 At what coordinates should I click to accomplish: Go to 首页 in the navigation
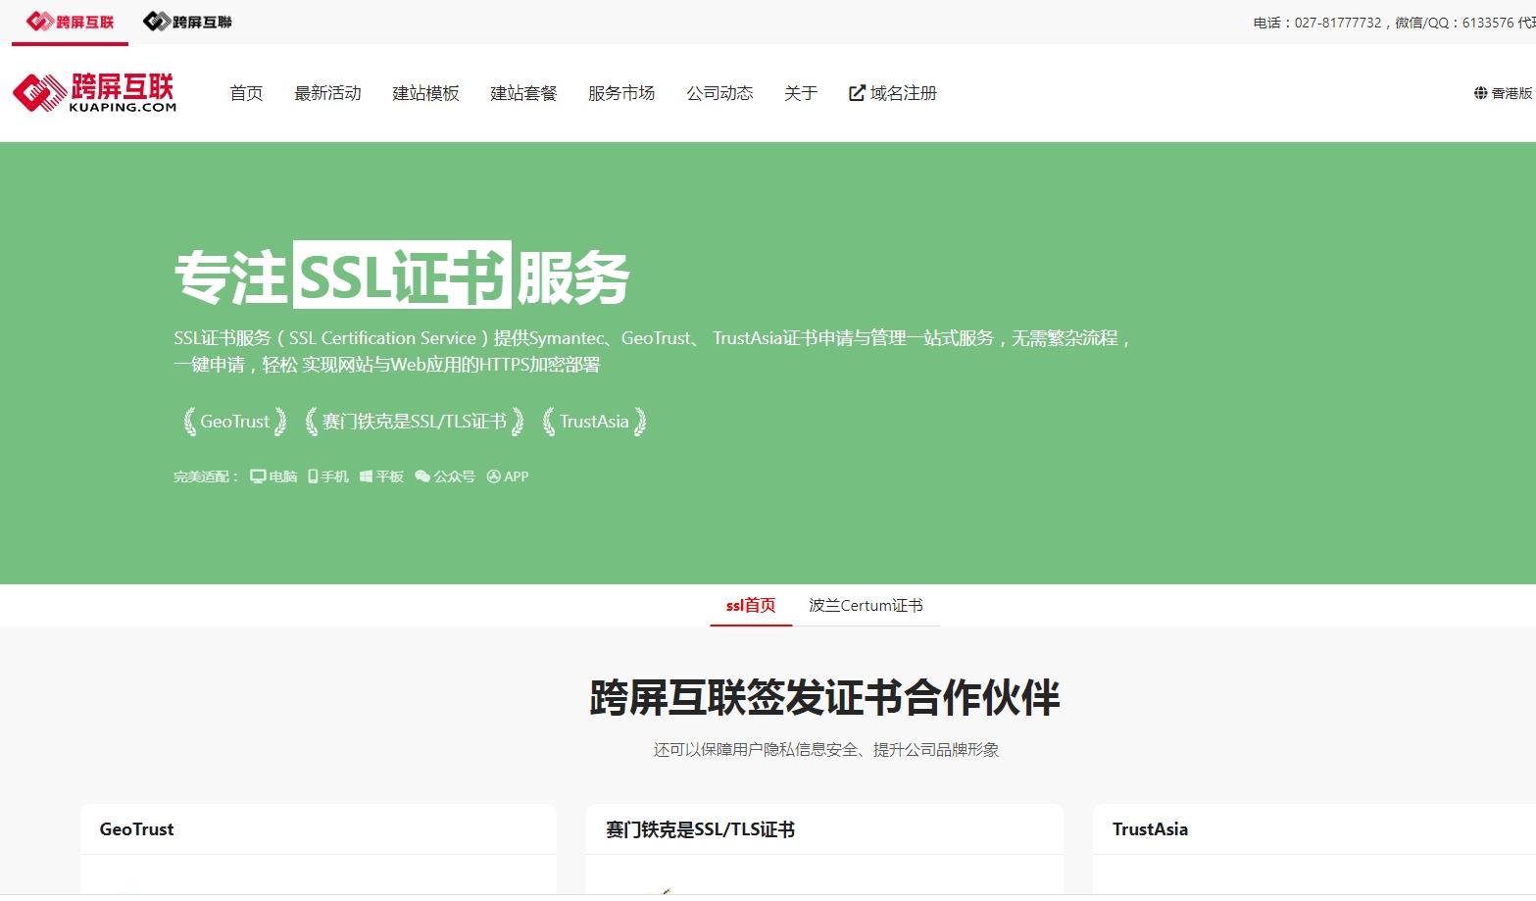pos(246,93)
